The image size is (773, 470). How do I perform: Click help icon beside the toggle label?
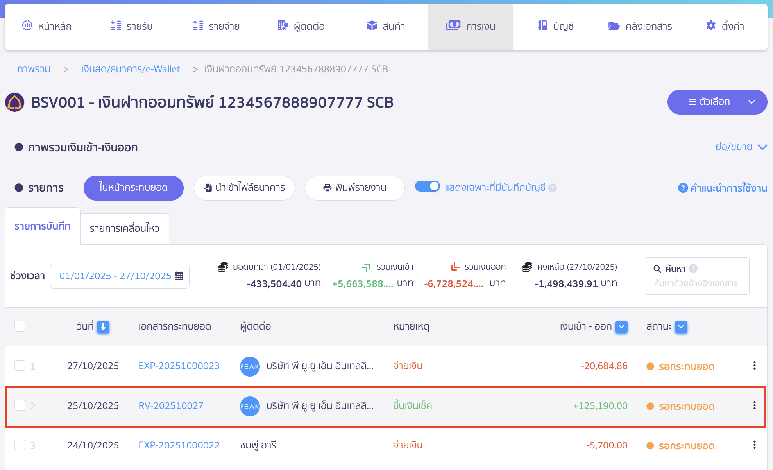click(x=553, y=188)
